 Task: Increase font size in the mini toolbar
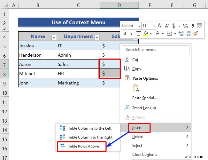point(160,26)
